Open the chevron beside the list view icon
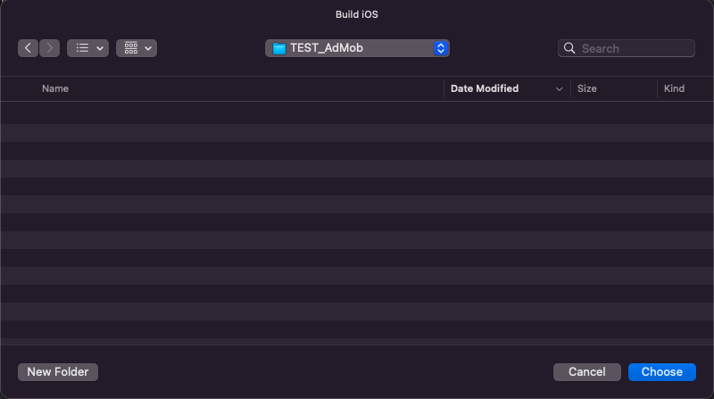 (99, 48)
